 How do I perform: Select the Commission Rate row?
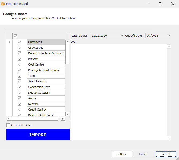pyautogui.click(x=46, y=87)
